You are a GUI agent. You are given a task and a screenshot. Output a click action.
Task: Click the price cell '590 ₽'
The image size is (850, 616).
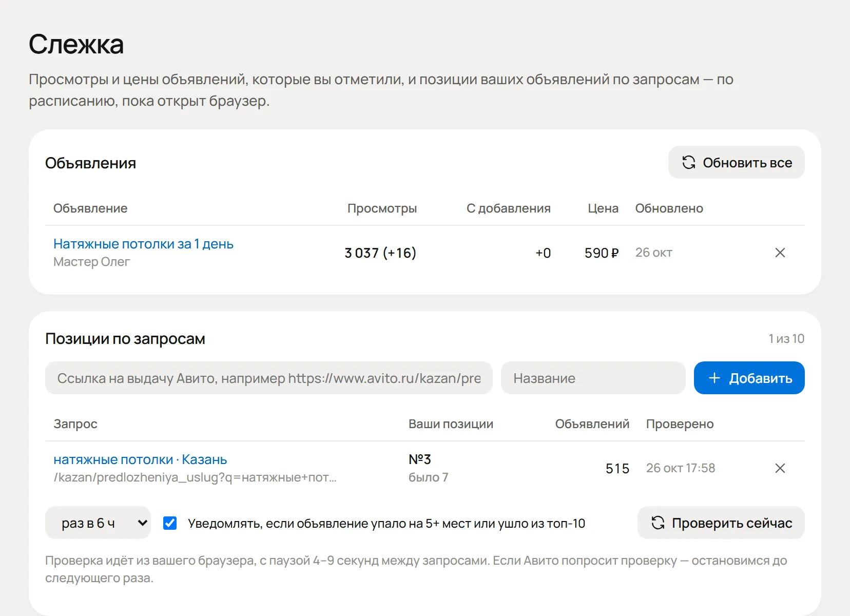[x=602, y=253]
